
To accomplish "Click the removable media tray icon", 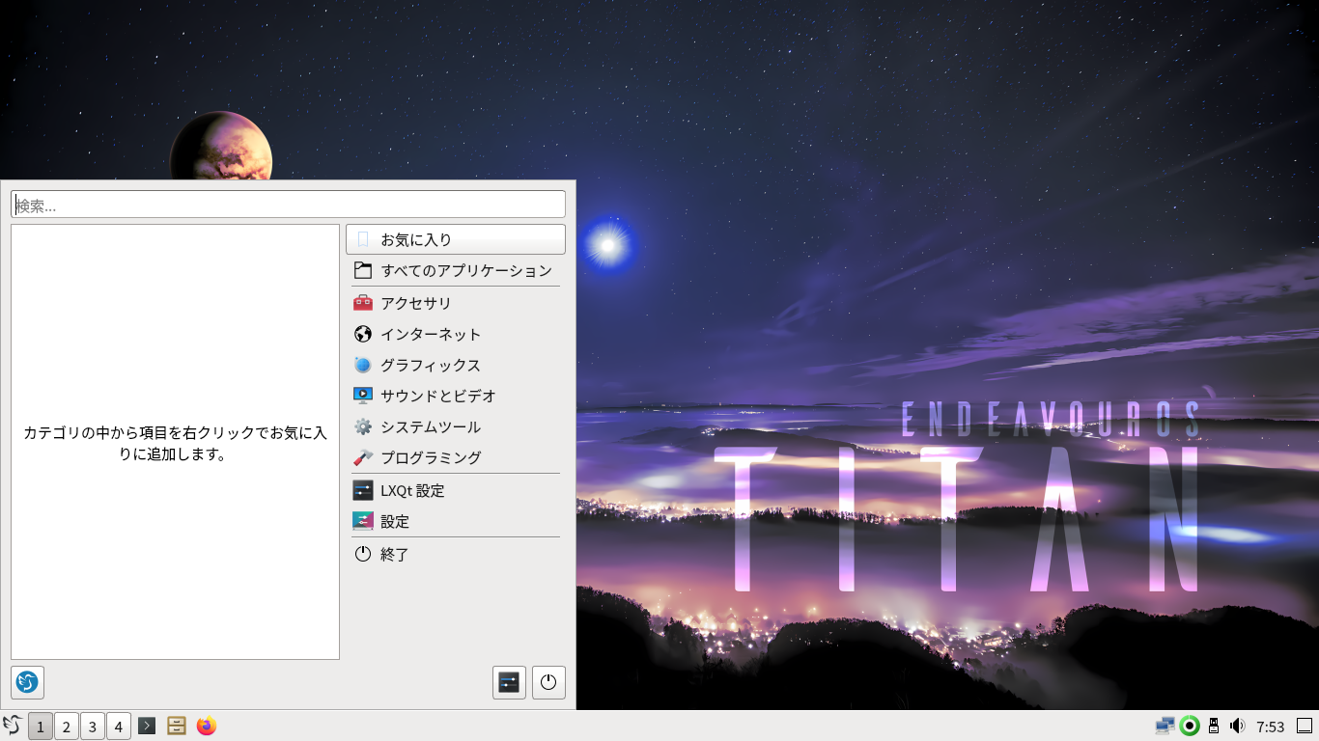I will 1214,726.
